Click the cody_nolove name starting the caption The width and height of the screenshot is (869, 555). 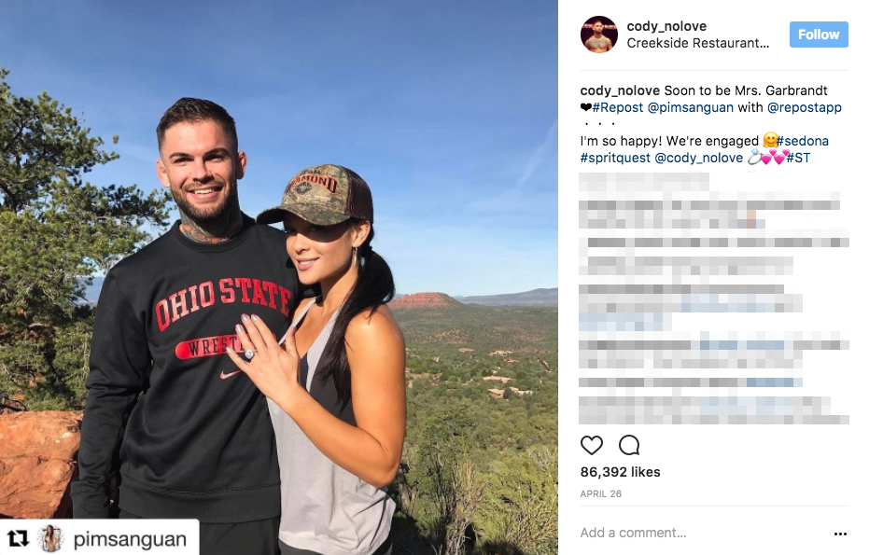click(620, 90)
